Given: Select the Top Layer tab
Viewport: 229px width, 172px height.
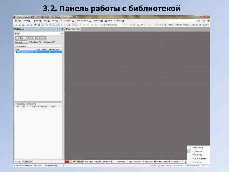Looking at the screenshot, I should [78, 161].
